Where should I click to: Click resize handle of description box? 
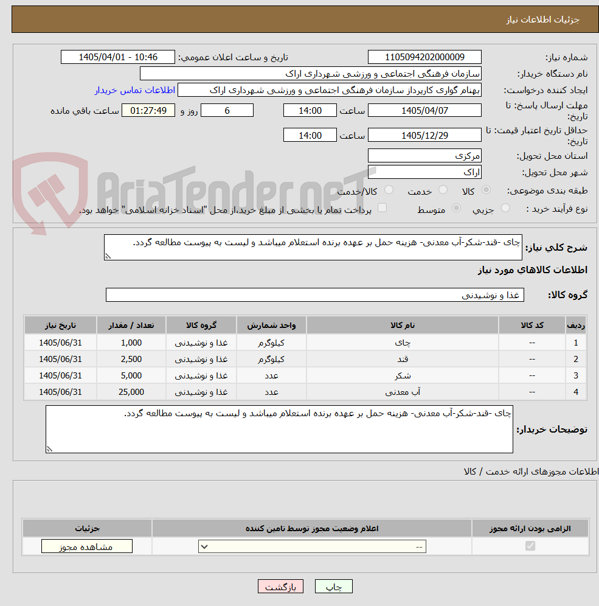tap(108, 256)
